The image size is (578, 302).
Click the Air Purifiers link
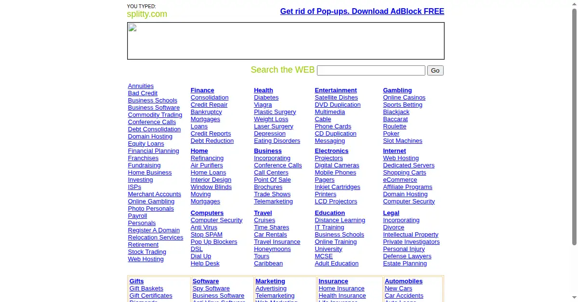click(207, 165)
